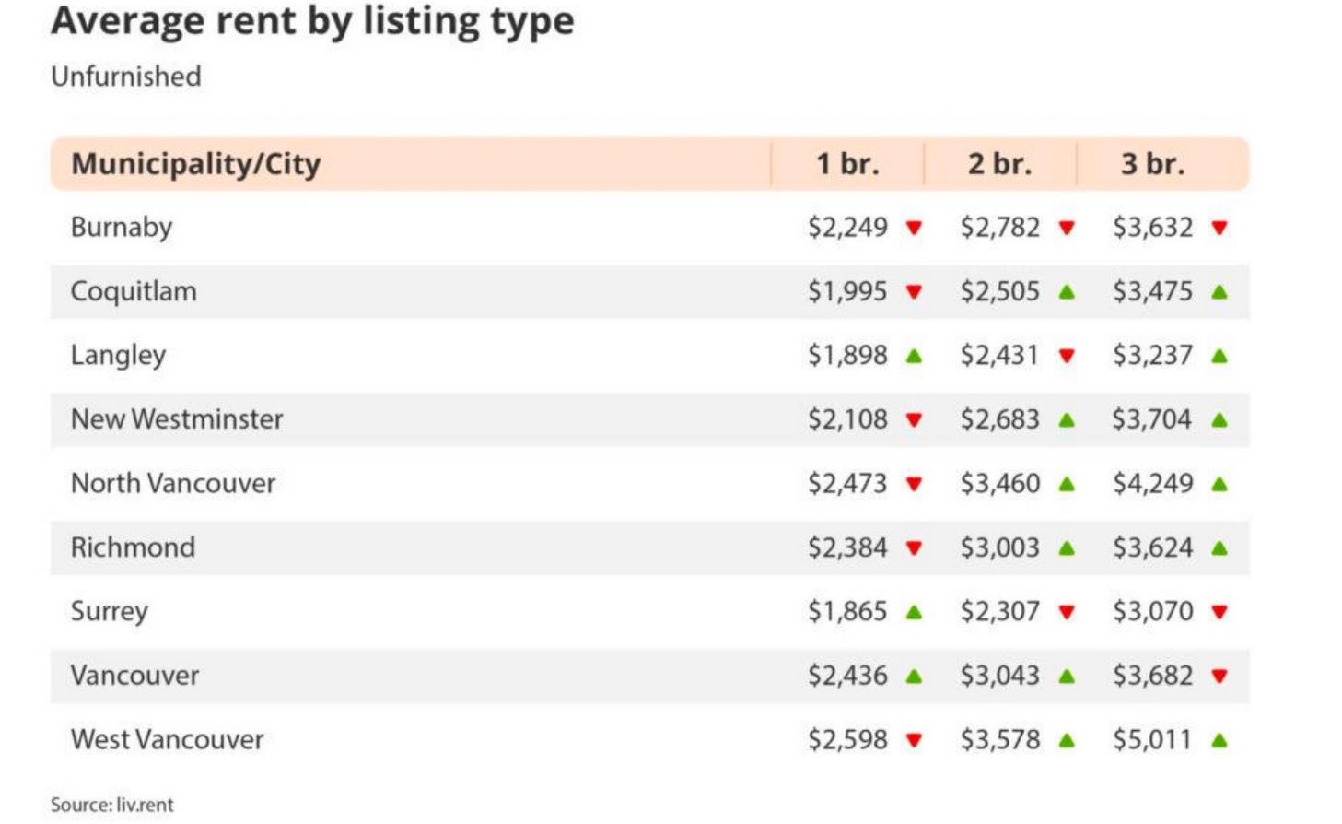The height and width of the screenshot is (824, 1342).
Task: Click the 1 br. column header
Action: 847,164
